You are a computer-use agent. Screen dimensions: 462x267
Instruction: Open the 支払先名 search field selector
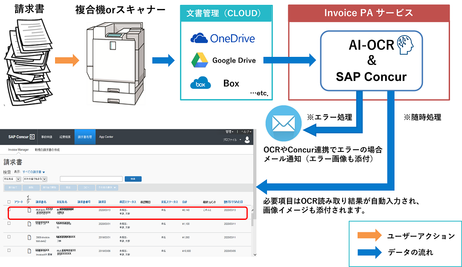[x=12, y=179]
